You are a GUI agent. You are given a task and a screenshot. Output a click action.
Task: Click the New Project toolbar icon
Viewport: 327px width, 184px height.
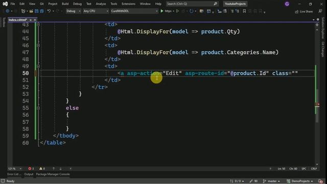point(23,11)
